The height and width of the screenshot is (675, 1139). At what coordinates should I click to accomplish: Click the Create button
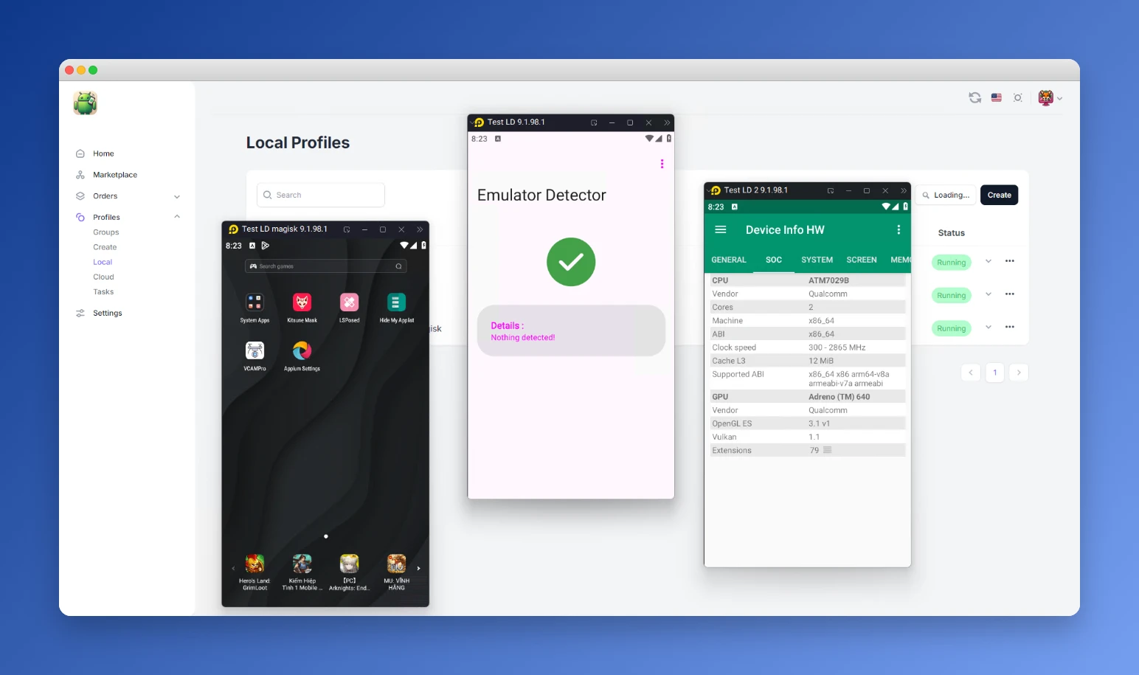point(999,194)
